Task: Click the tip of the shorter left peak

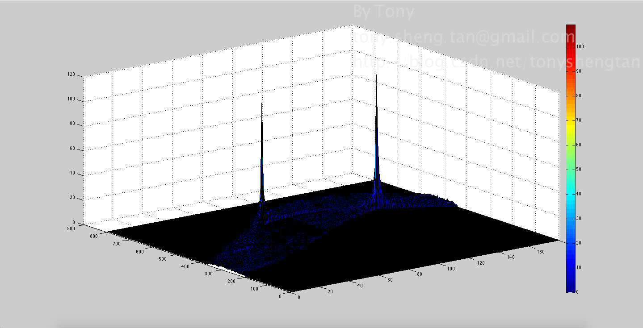Action: pos(262,104)
